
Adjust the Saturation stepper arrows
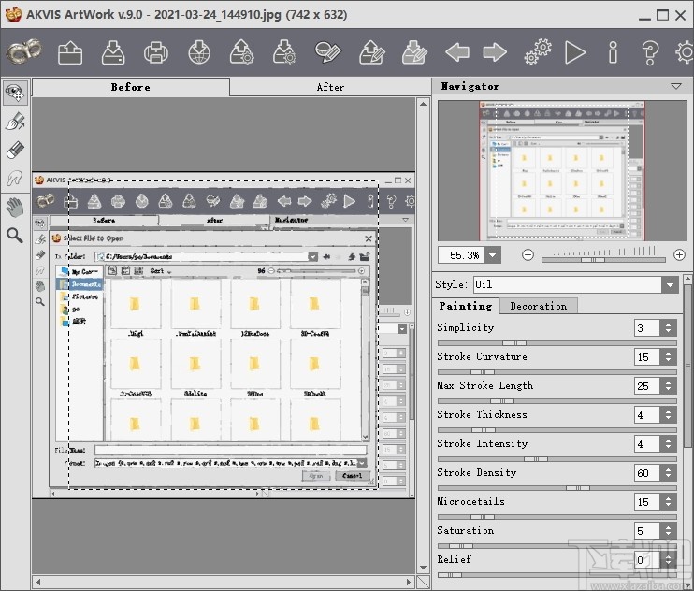[x=668, y=531]
